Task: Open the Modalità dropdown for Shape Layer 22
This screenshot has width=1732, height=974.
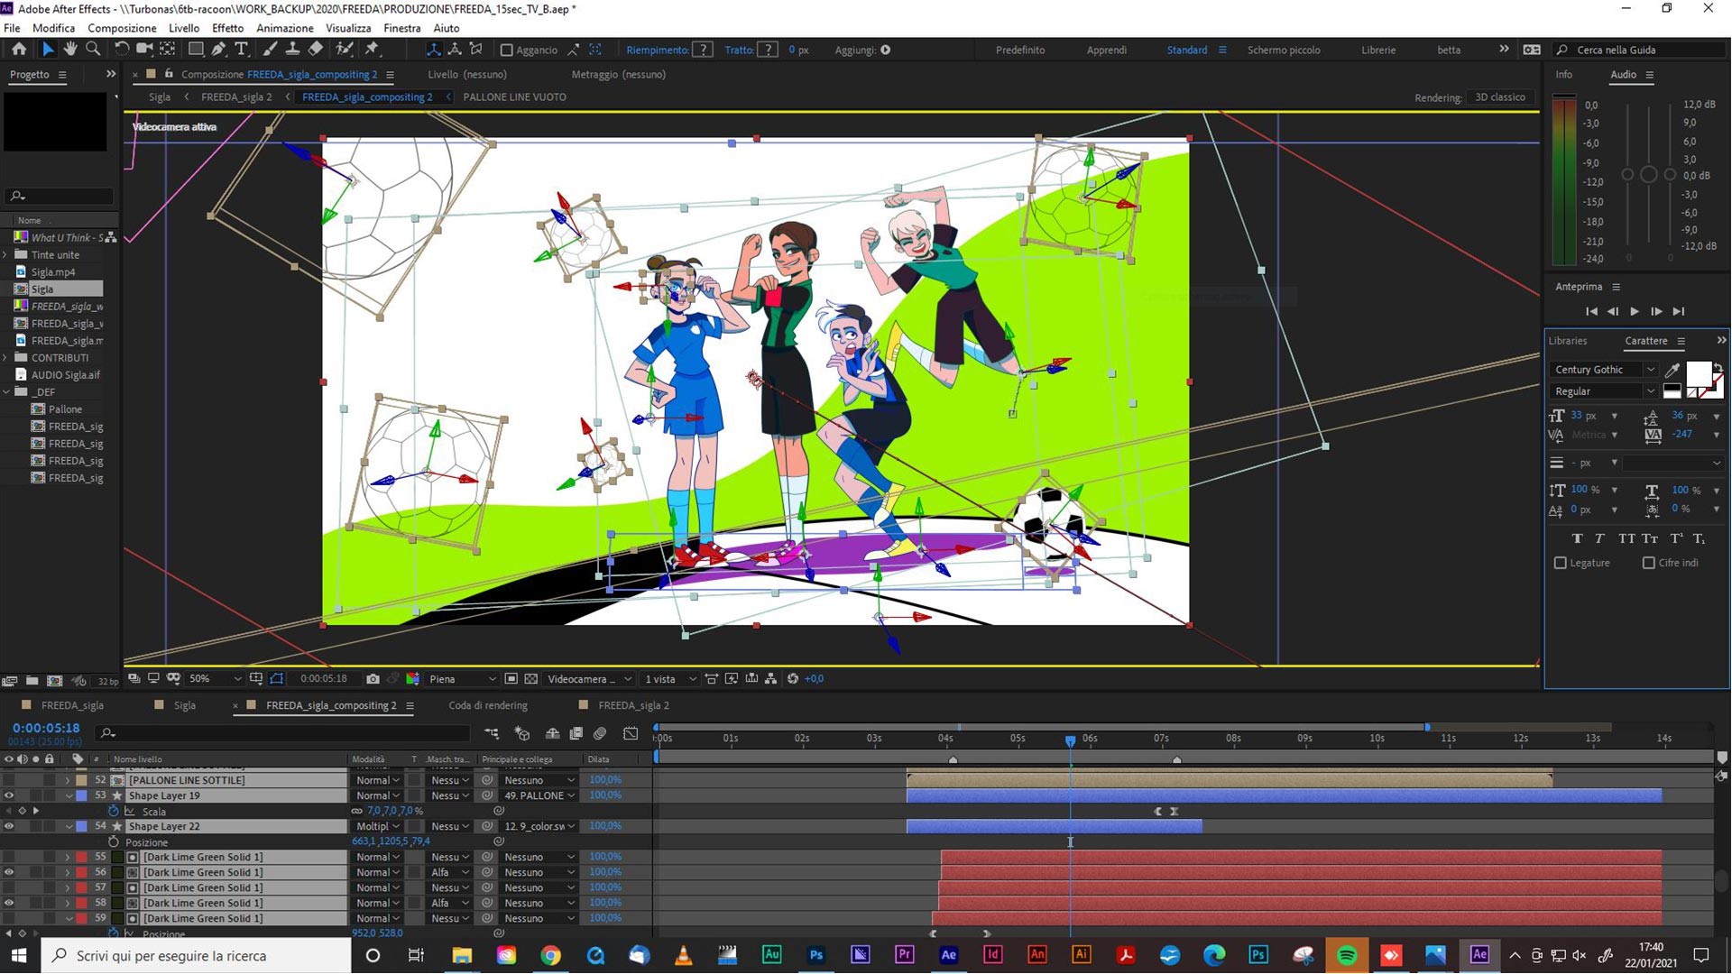Action: [380, 825]
